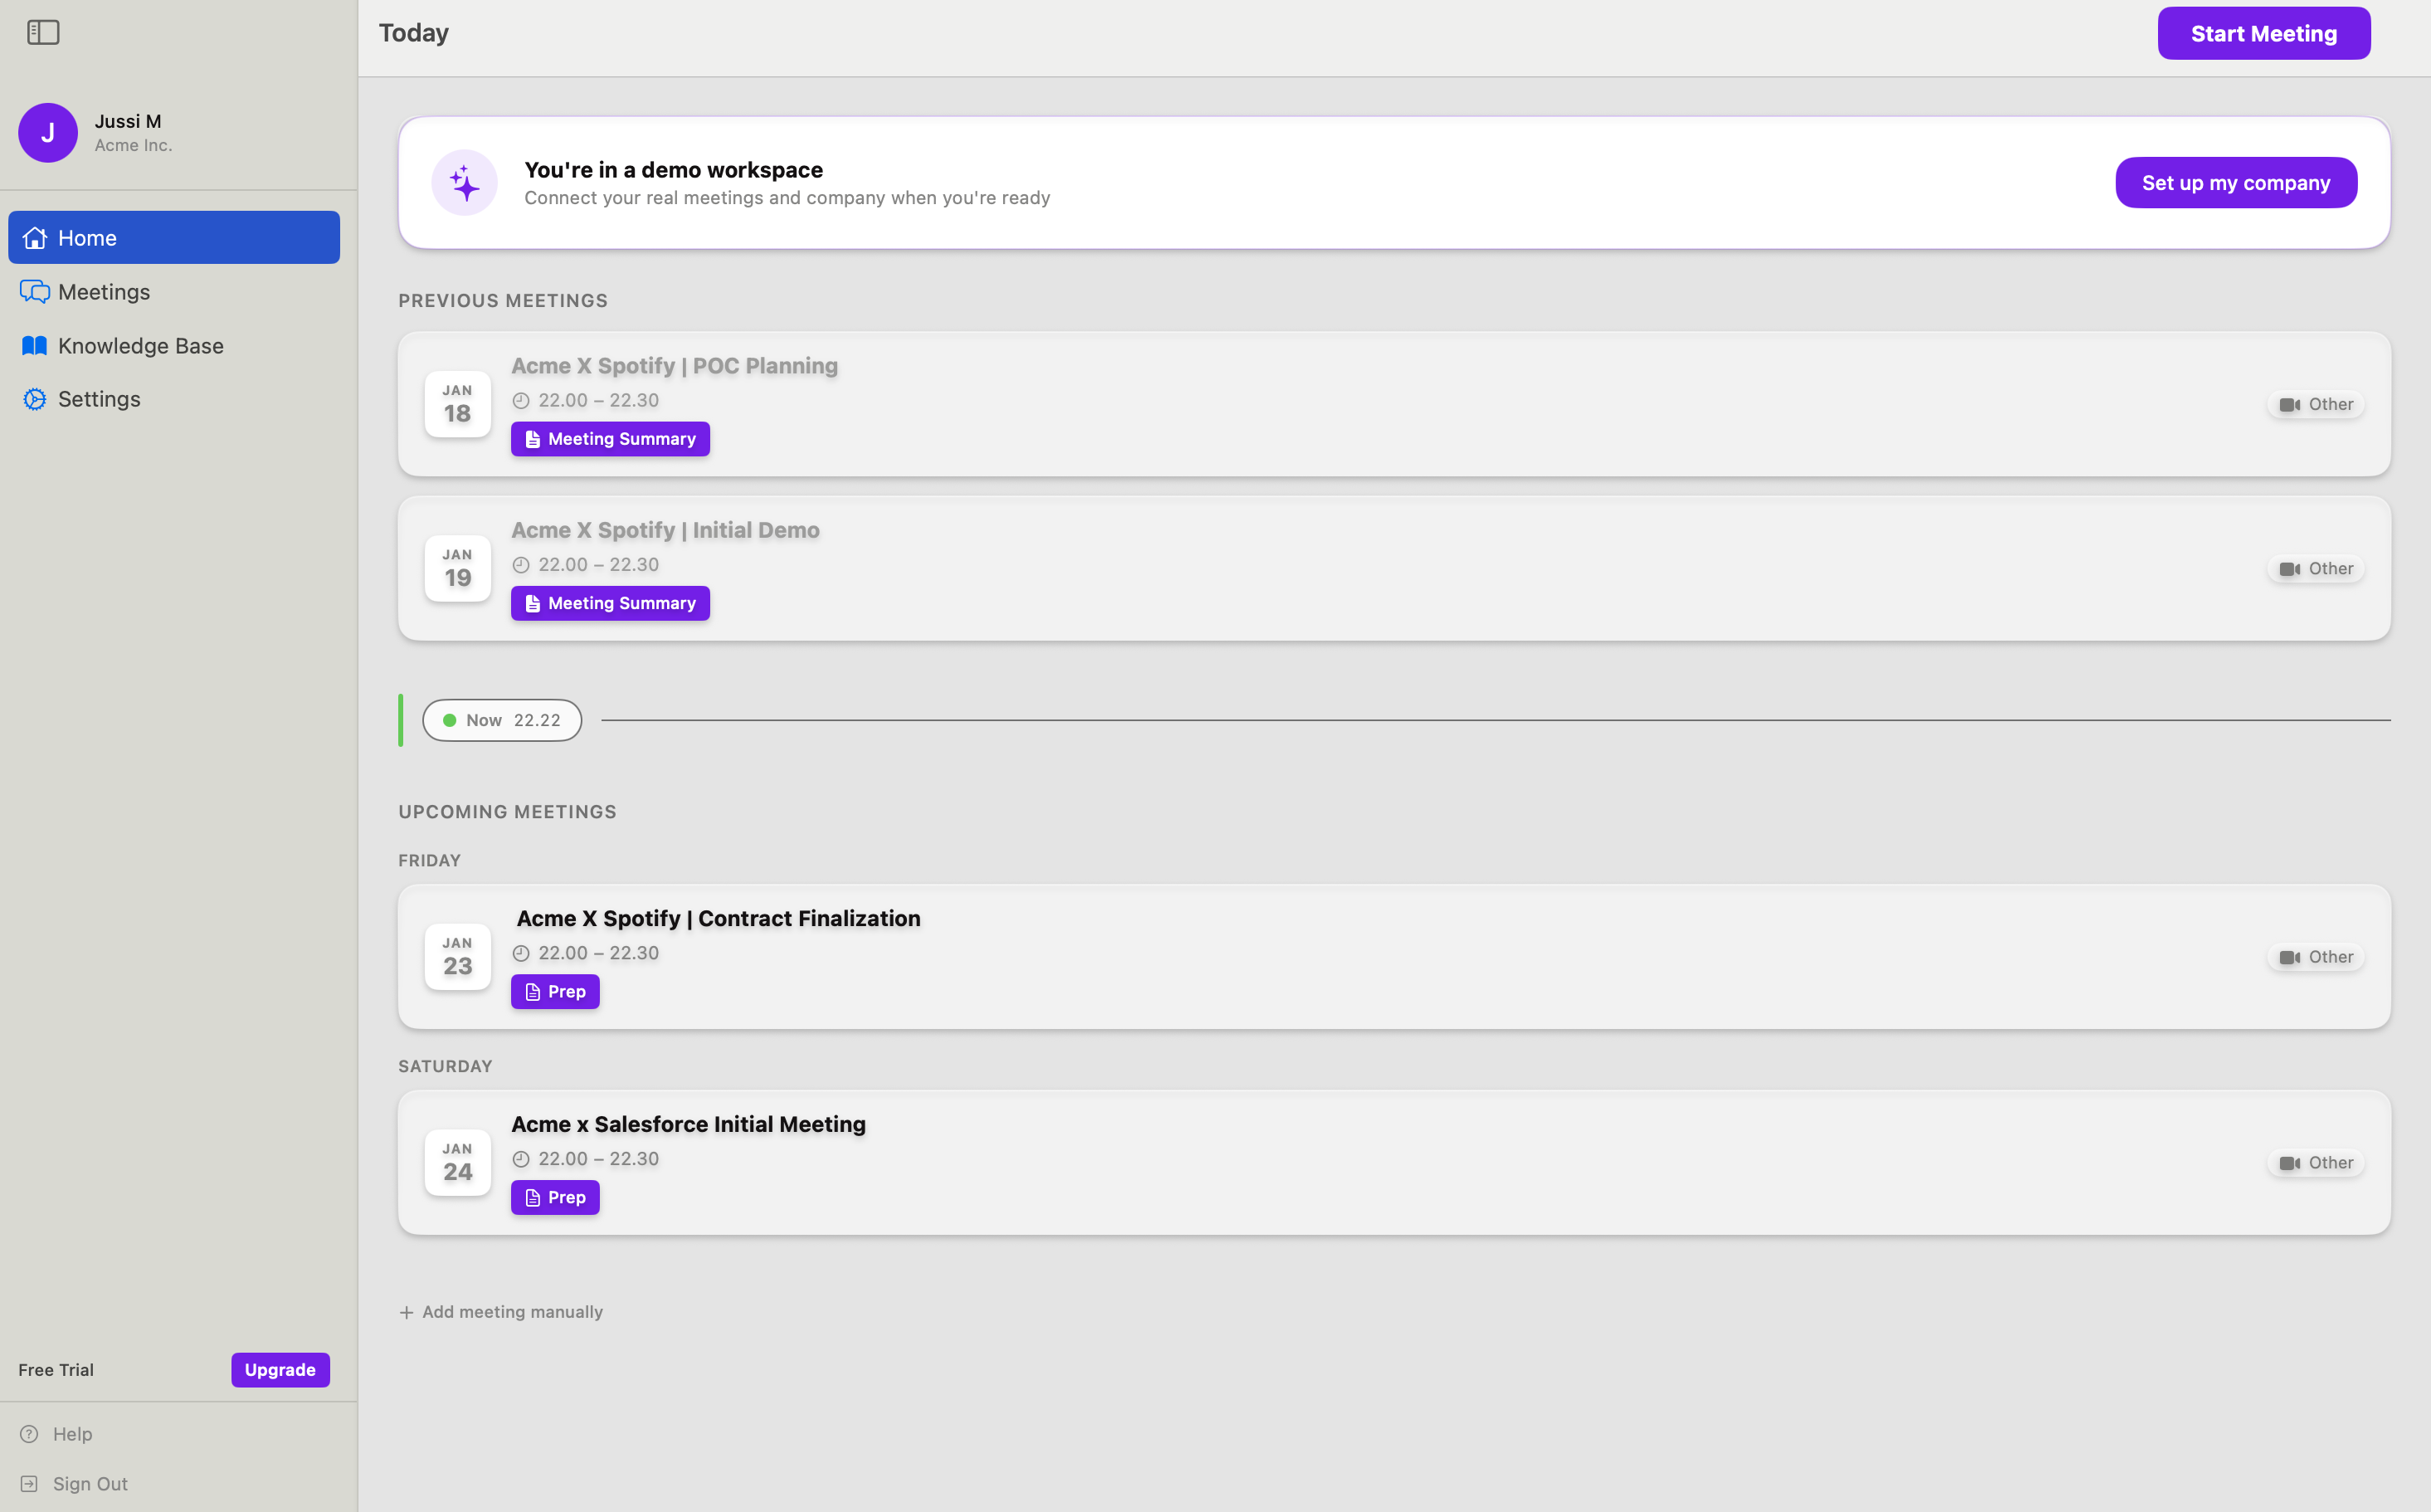Toggle the sidebar panel icon
Image resolution: width=2431 pixels, height=1512 pixels.
point(43,33)
